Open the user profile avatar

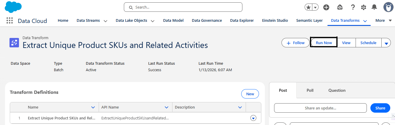[388, 7]
